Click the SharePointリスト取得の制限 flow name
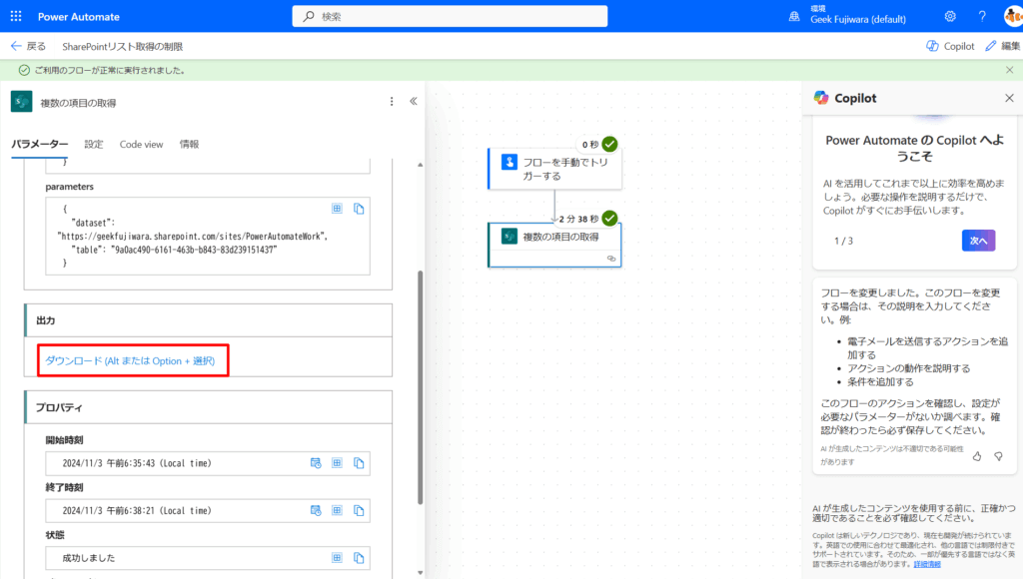The width and height of the screenshot is (1023, 579). pos(123,46)
